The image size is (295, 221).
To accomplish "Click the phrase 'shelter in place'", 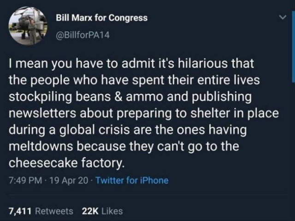I will coord(235,113).
